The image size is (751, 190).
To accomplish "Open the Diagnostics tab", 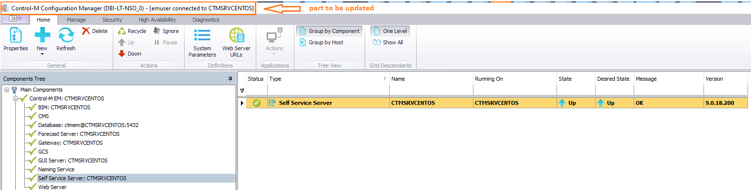I will tap(206, 20).
